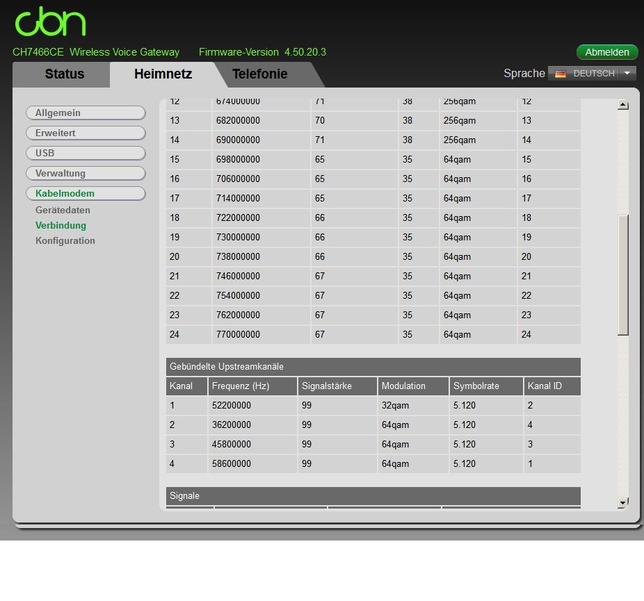Click the scrollbar up arrow
This screenshot has width=644, height=601.
coord(622,105)
